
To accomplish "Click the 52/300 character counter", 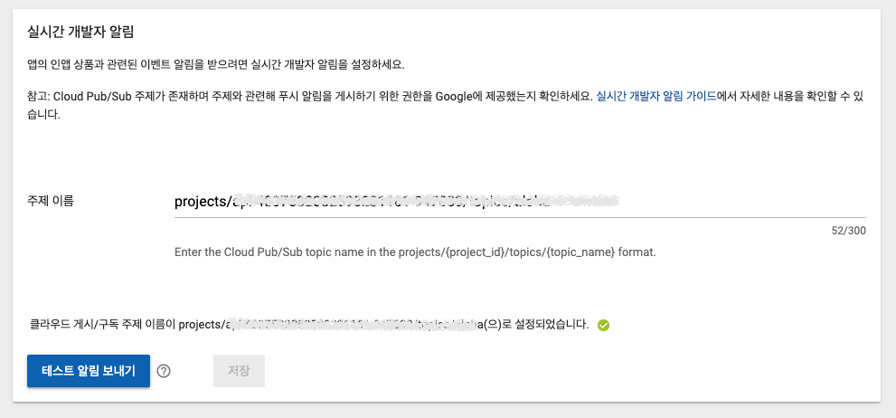I will (x=849, y=231).
